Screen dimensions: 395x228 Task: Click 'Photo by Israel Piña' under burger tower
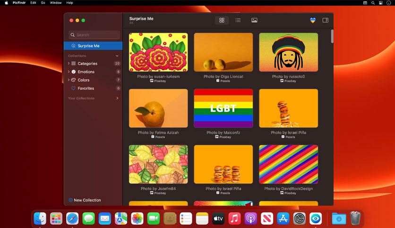pos(288,132)
